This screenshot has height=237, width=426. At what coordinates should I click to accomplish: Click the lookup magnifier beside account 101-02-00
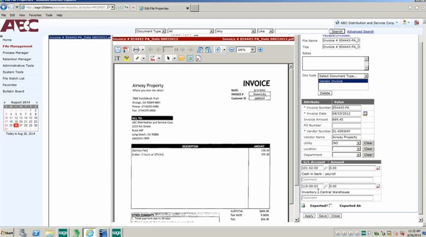pyautogui.click(x=325, y=168)
